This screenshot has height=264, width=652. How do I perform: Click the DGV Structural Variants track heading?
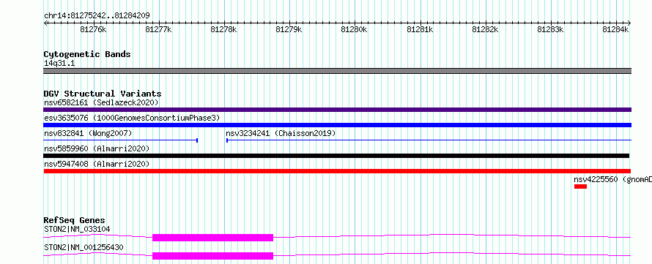[x=103, y=94]
